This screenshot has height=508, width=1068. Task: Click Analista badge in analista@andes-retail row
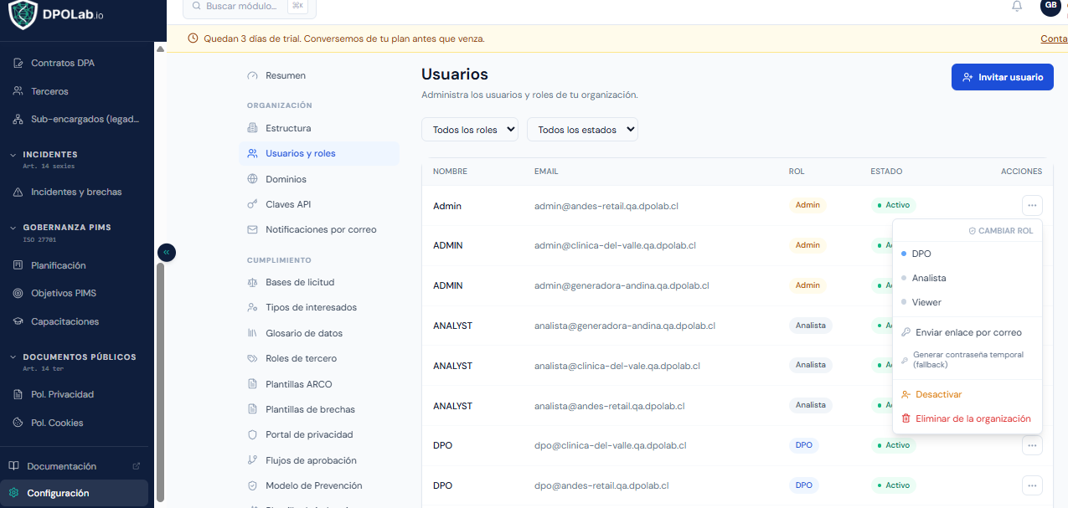click(811, 405)
